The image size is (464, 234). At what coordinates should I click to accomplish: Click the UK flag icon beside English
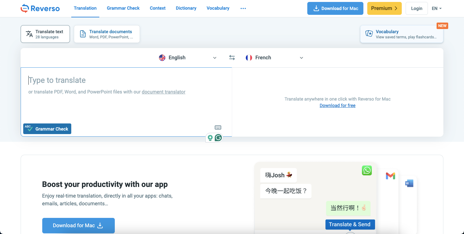(162, 58)
